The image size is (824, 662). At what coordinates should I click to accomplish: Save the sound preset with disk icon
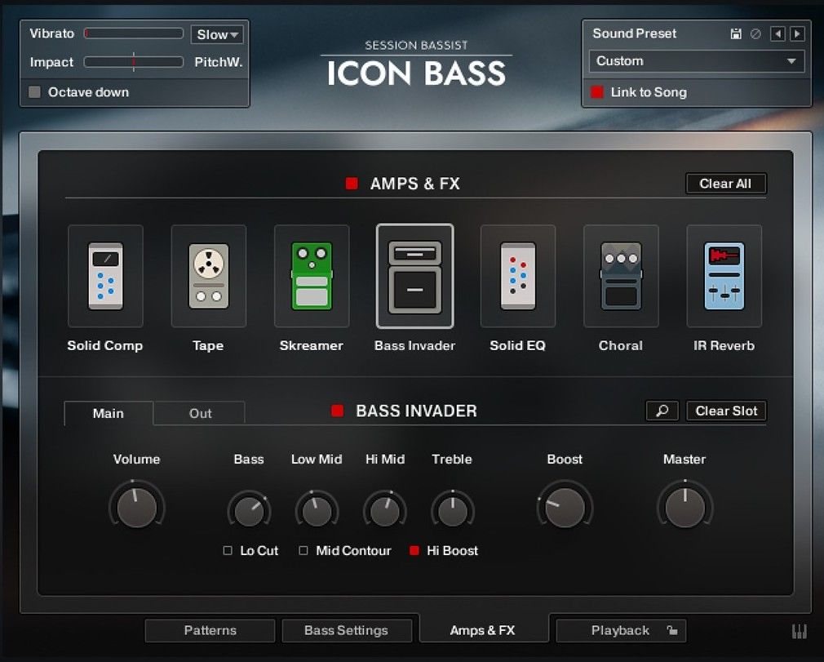736,33
